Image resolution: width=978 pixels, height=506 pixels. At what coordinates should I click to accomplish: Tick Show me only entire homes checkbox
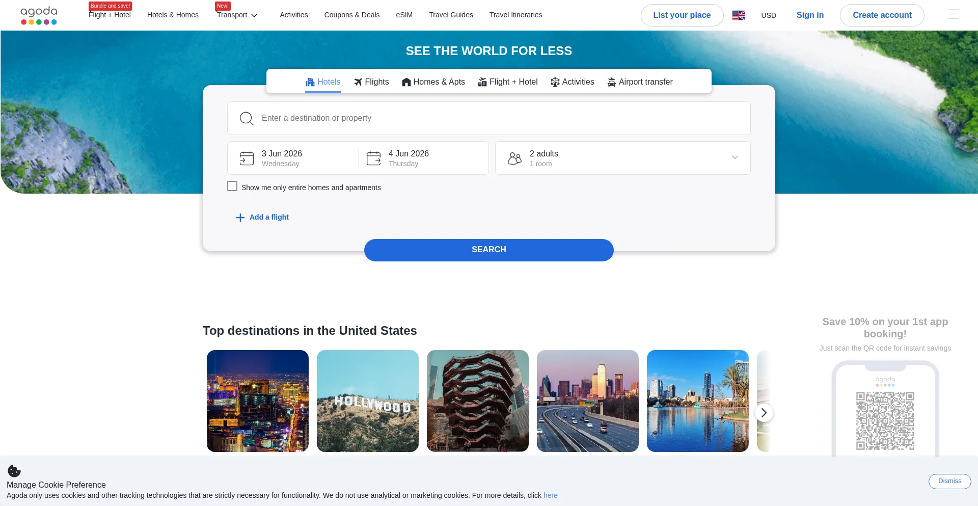point(232,187)
